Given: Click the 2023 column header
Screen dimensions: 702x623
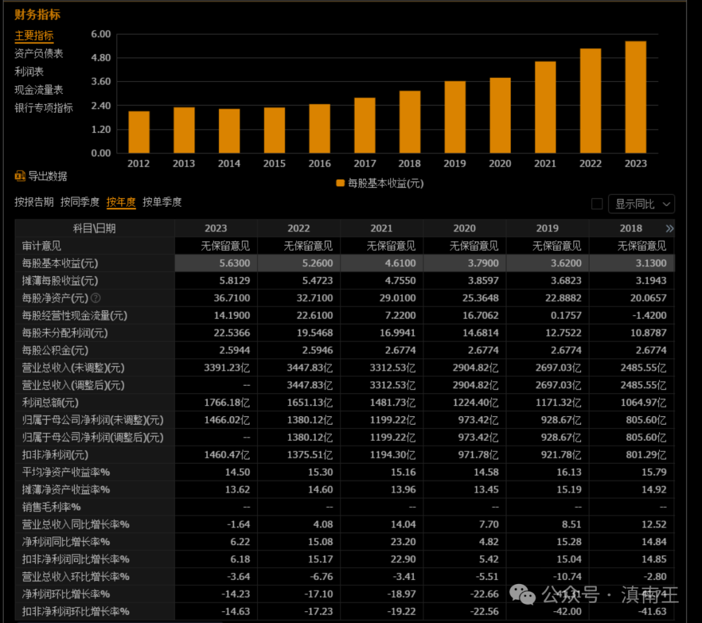Looking at the screenshot, I should 216,228.
